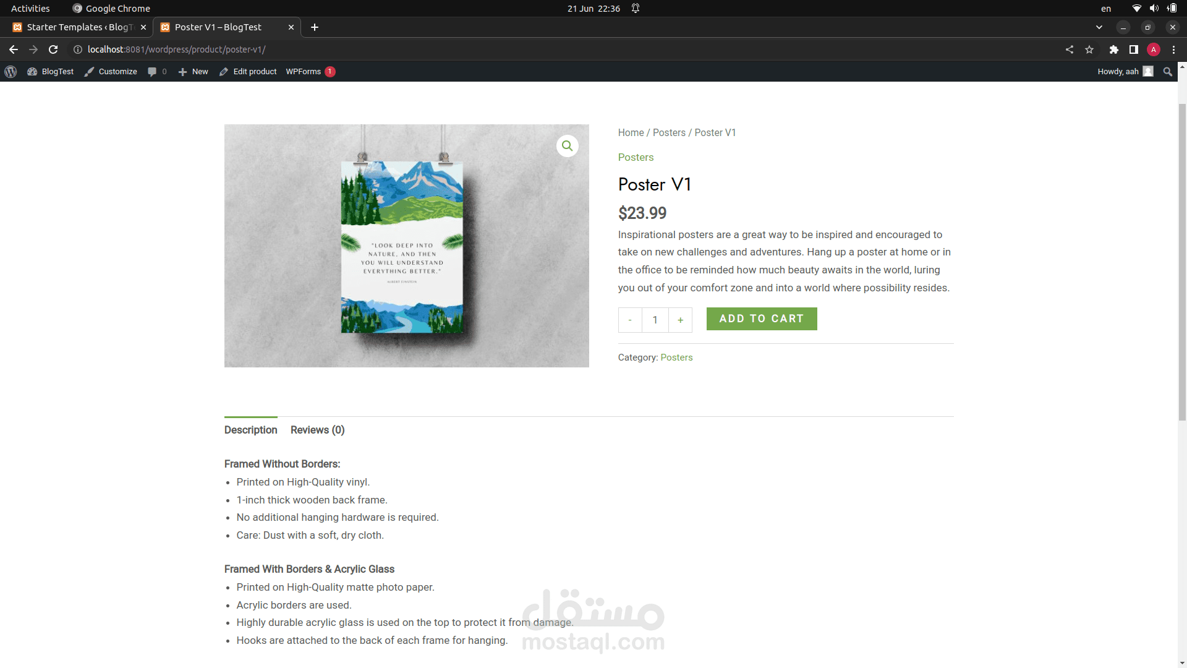The width and height of the screenshot is (1187, 668).
Task: Reload the page with the refresh icon
Action: pos(53,49)
